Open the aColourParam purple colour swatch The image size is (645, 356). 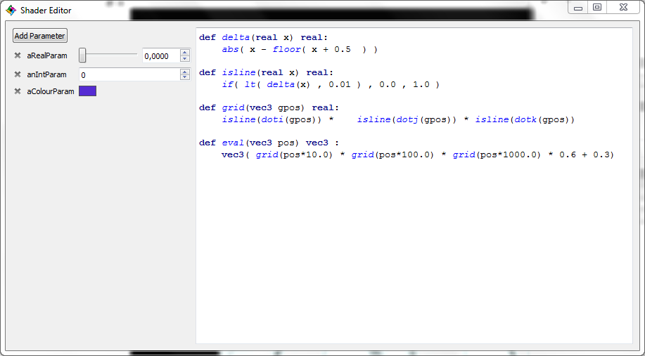tap(88, 91)
